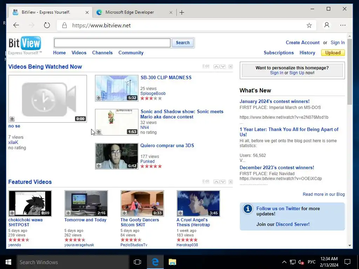
Task: Move Featured Videos section up
Action: point(216,182)
